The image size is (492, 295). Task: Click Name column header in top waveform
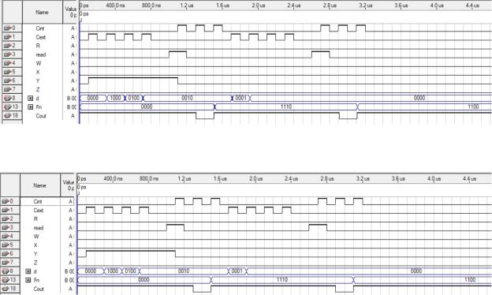(x=43, y=13)
